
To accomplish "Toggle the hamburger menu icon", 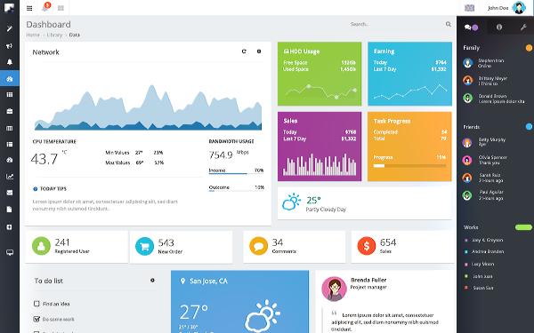I will [29, 8].
